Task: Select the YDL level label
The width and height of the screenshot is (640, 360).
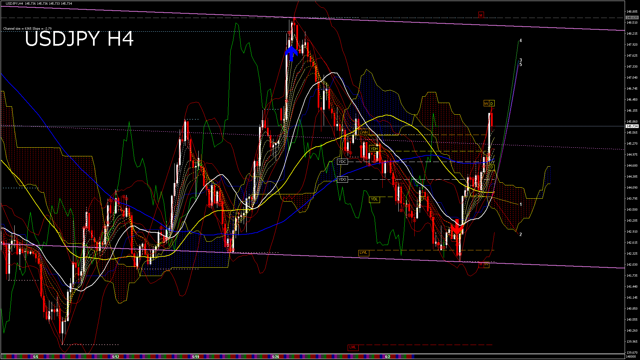Action: tap(374, 199)
